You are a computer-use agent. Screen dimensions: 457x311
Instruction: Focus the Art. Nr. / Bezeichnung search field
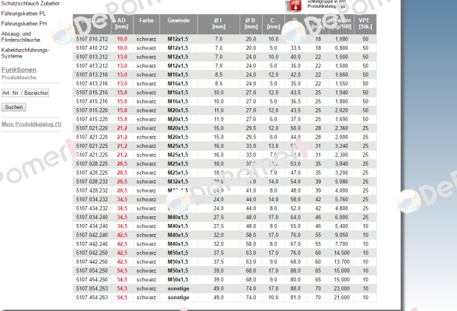tap(25, 93)
